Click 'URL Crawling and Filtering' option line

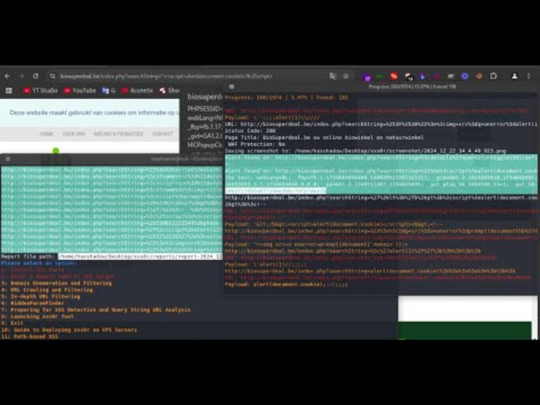[x=47, y=290]
